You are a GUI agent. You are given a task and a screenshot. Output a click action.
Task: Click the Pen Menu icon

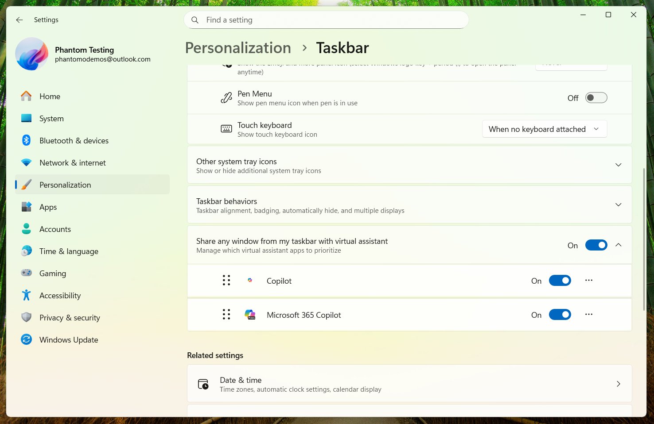tap(226, 97)
